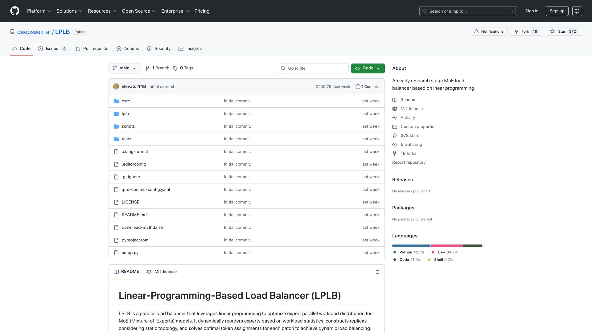The width and height of the screenshot is (592, 333).
Task: Click the Report repository link
Action: [x=409, y=162]
